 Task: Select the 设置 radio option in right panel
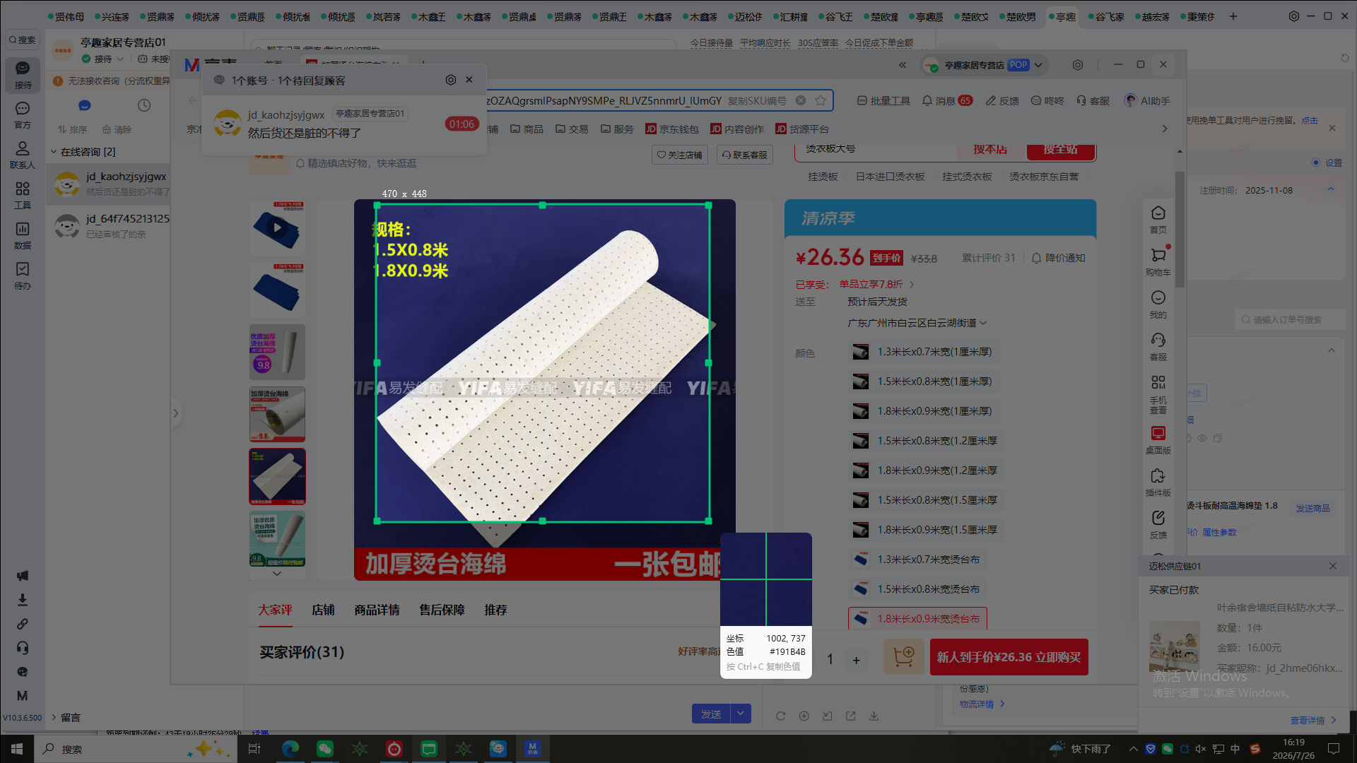point(1316,162)
